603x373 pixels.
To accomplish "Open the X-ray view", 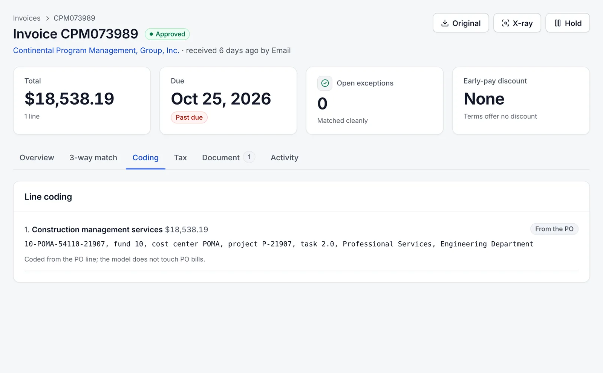I will (x=517, y=23).
